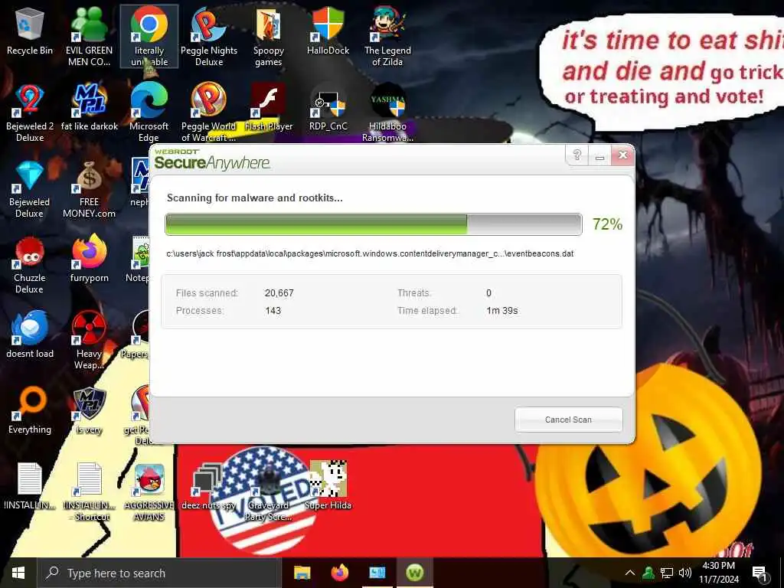Click the Type here to search box
This screenshot has width=784, height=588.
tap(159, 573)
